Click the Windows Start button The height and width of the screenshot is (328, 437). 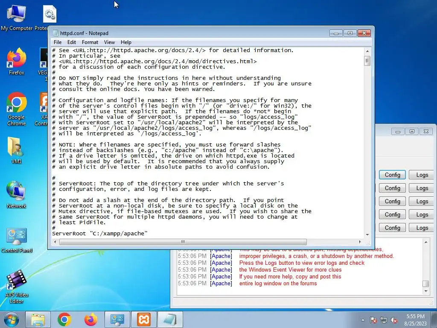click(11, 319)
